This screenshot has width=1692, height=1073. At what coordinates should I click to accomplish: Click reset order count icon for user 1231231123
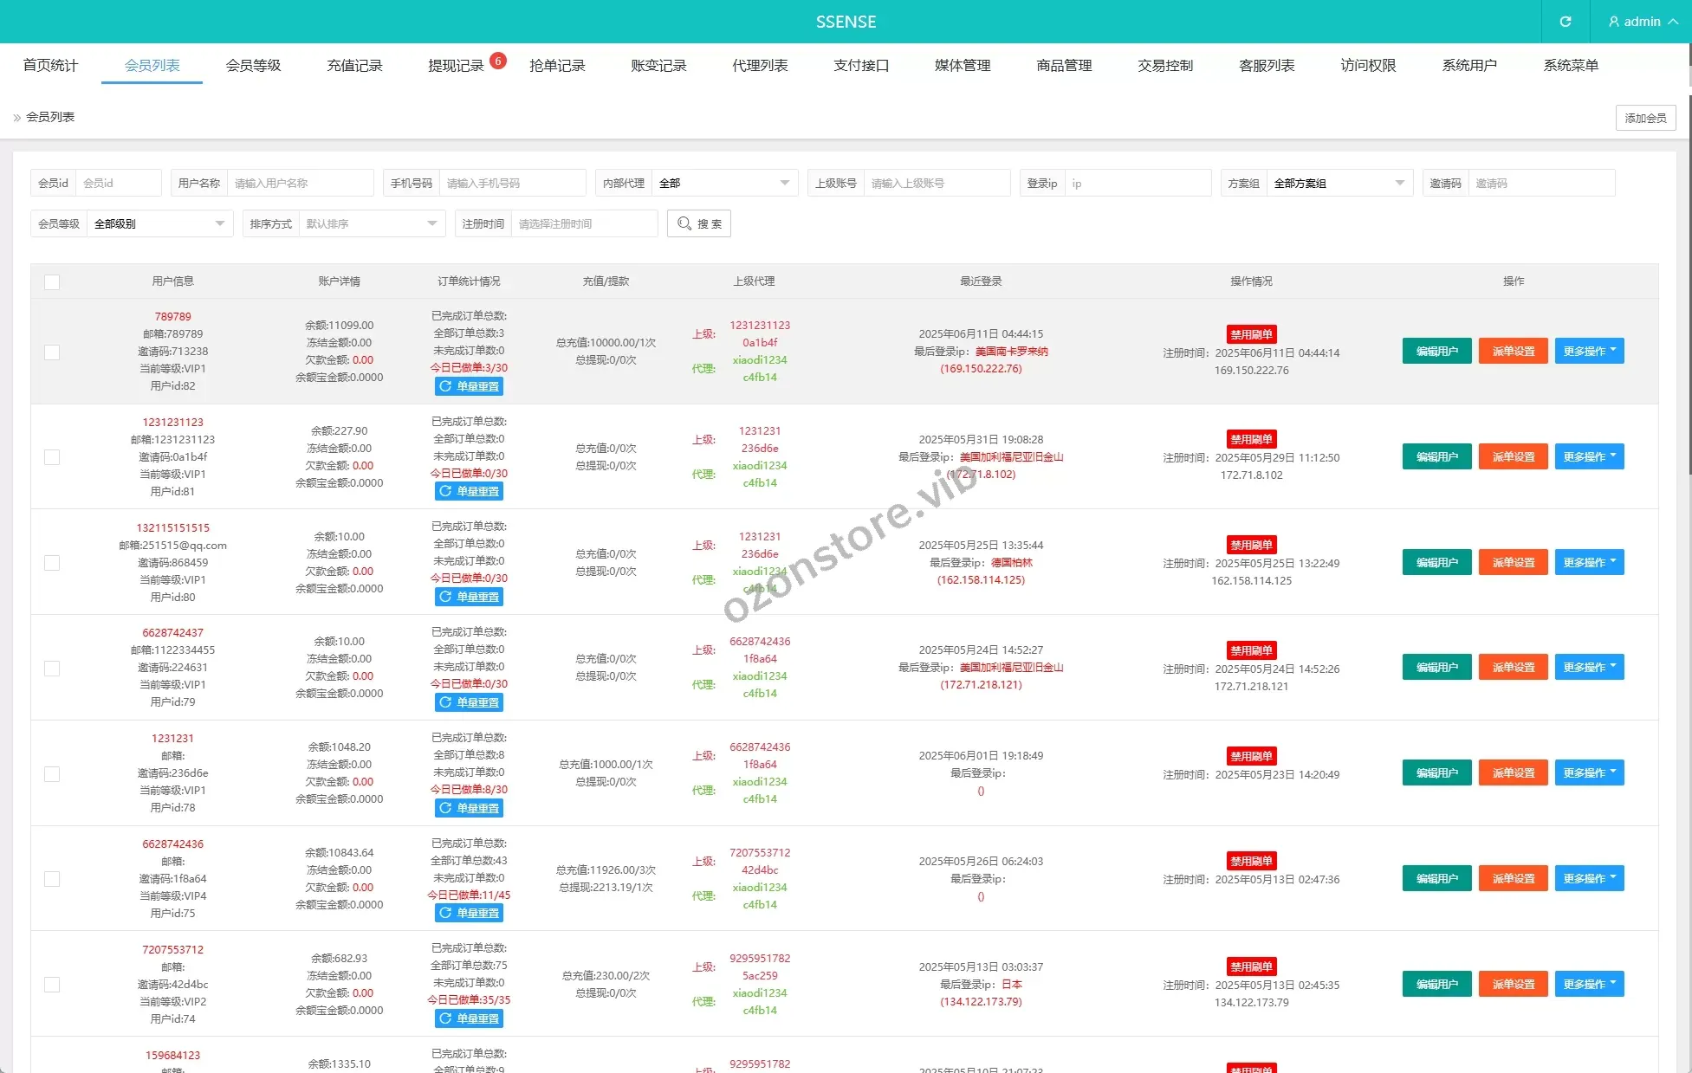(x=445, y=491)
